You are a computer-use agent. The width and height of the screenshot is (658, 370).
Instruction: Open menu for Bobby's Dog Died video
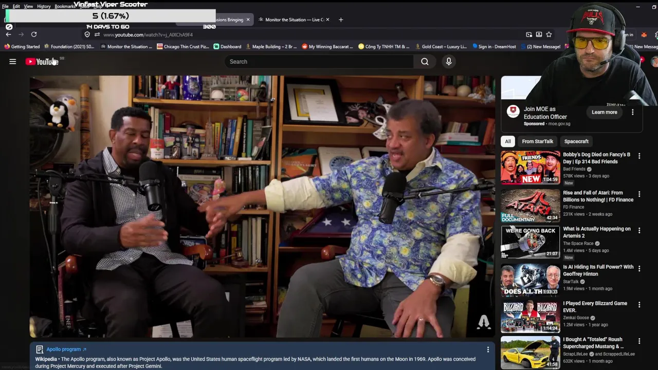(x=639, y=156)
